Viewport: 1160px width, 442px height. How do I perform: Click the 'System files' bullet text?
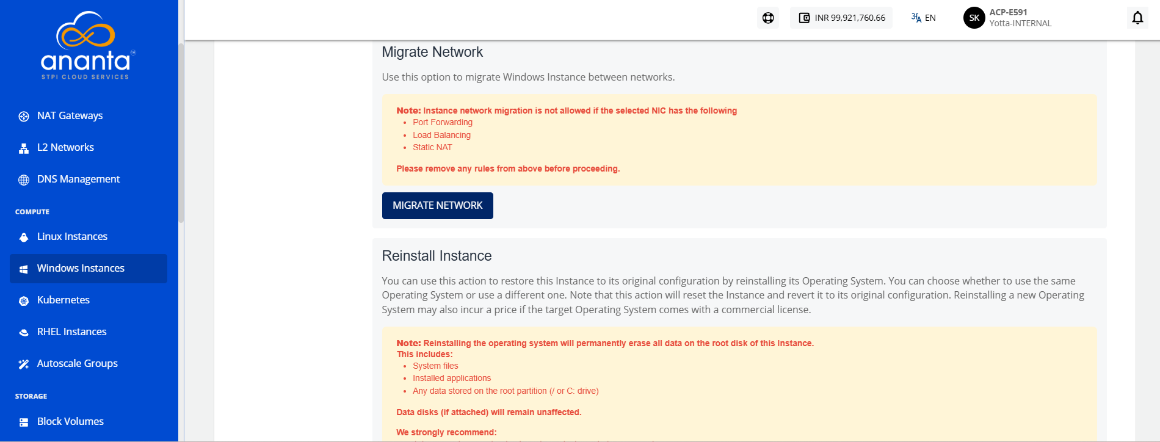click(x=435, y=366)
